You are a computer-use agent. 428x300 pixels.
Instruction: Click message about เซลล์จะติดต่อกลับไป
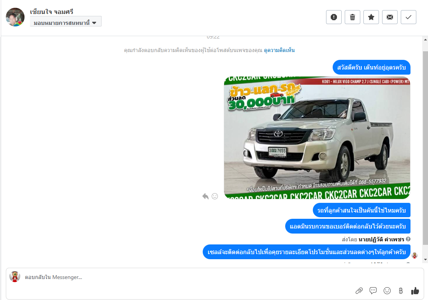307,252
